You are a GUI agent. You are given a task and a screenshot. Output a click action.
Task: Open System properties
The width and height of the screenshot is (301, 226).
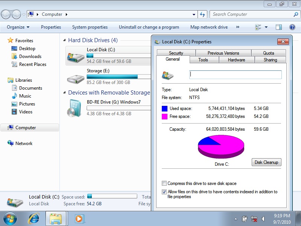(x=90, y=27)
